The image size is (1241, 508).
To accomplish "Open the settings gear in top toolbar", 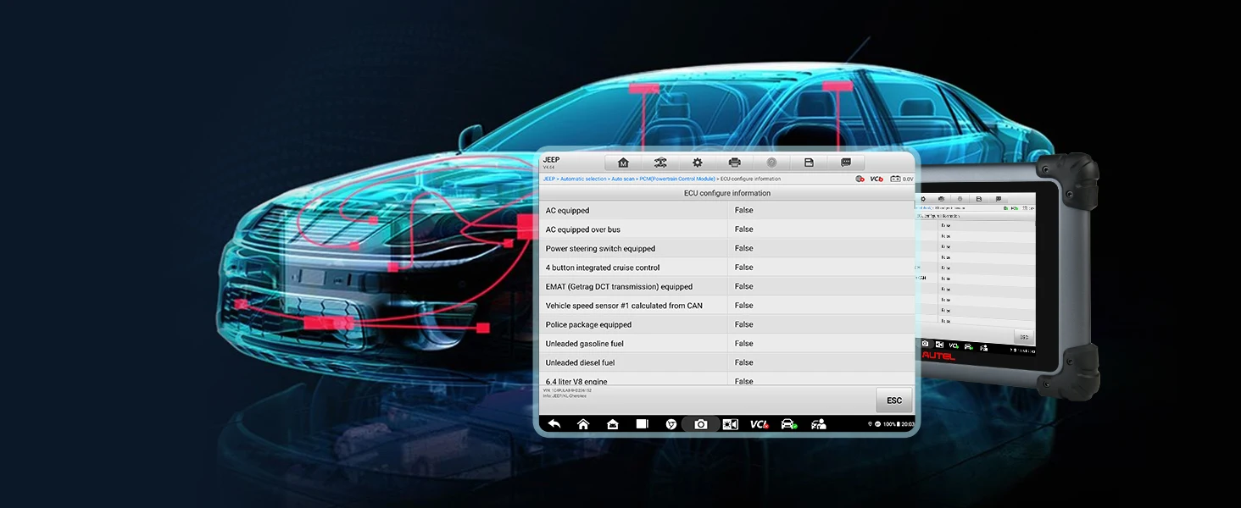I will pos(698,163).
